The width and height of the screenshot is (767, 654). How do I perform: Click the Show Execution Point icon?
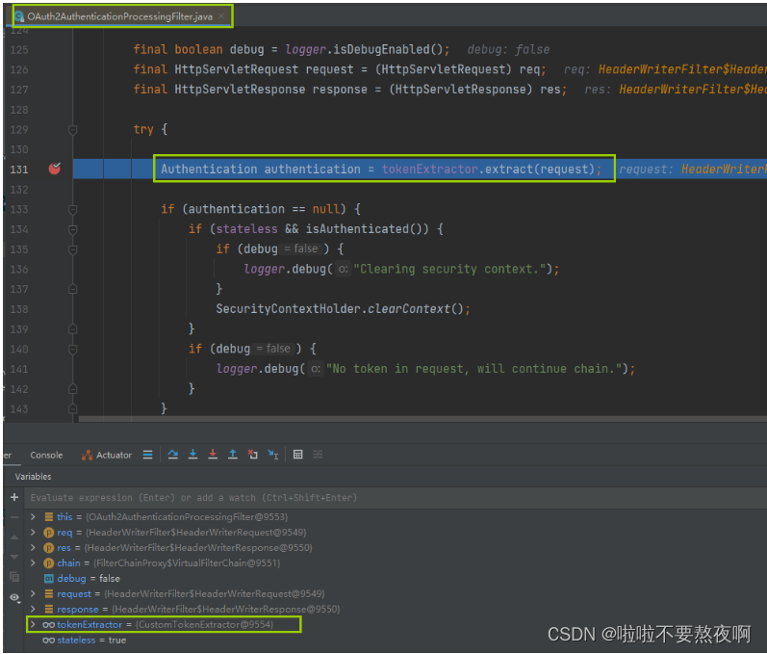(147, 455)
